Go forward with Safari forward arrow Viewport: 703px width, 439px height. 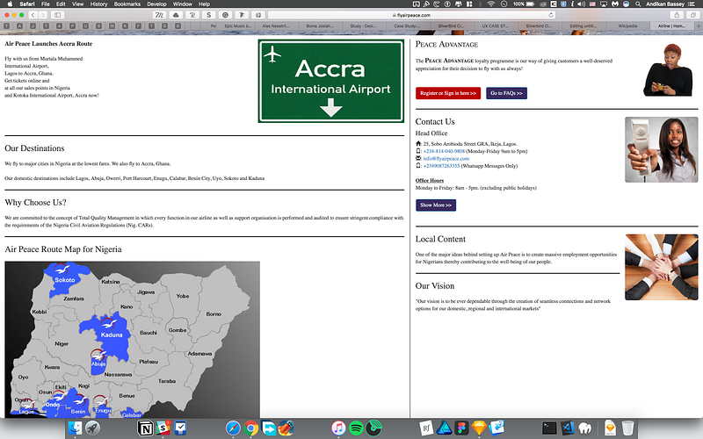click(42, 15)
